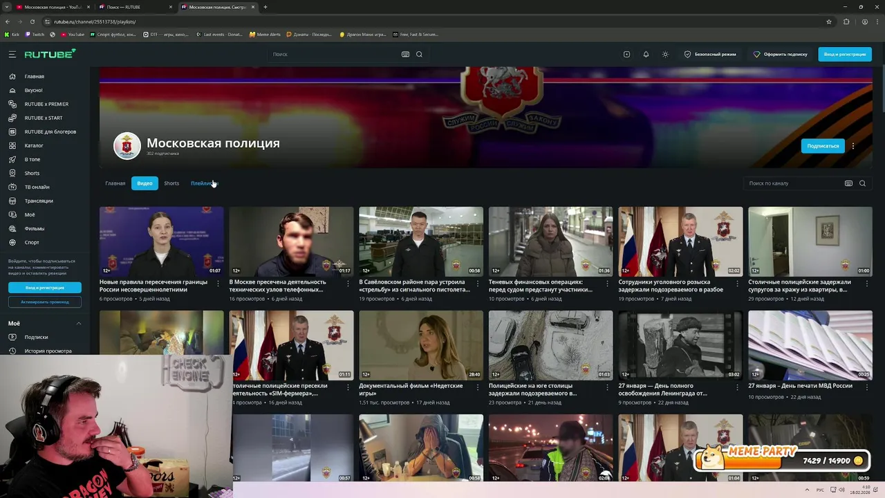Open options for Новые правила пересечения video

coord(218,283)
